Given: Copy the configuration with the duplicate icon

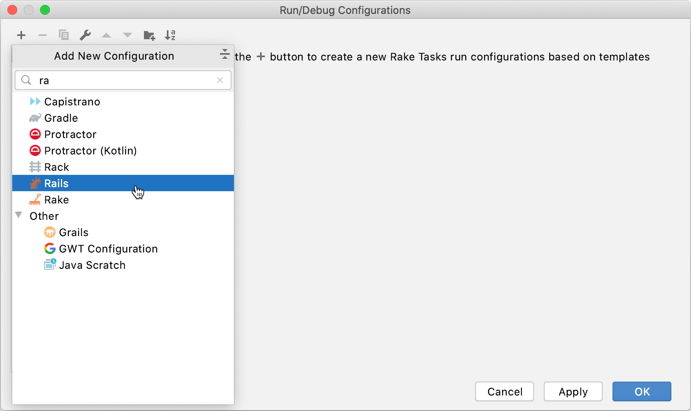Looking at the screenshot, I should pos(64,35).
